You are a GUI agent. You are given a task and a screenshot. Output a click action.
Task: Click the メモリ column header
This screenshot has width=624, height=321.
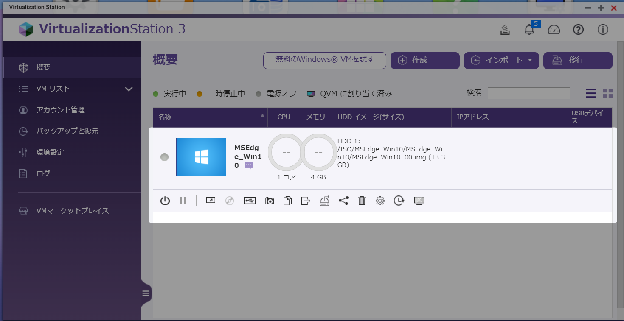click(316, 117)
